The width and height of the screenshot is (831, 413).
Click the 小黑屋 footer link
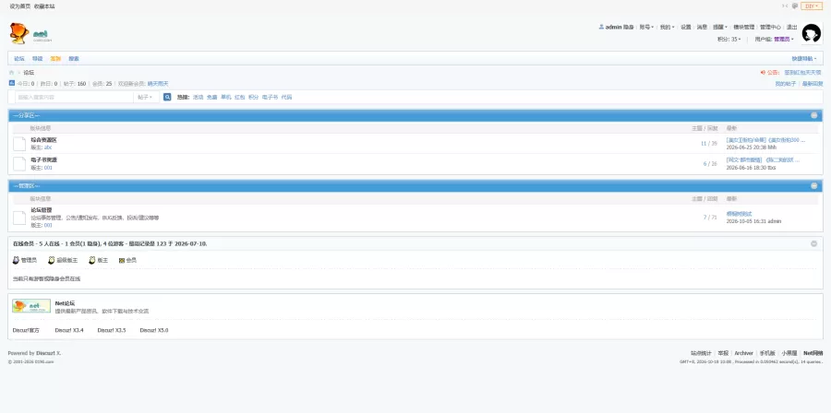pyautogui.click(x=789, y=353)
